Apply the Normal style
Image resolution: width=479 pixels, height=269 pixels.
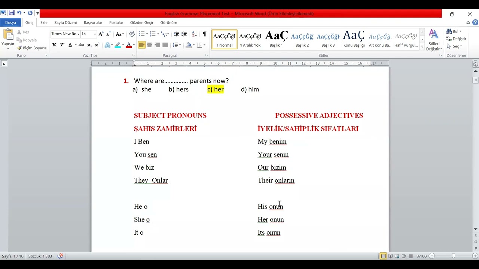point(225,40)
